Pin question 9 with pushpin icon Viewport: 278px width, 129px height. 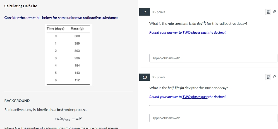[274, 12]
